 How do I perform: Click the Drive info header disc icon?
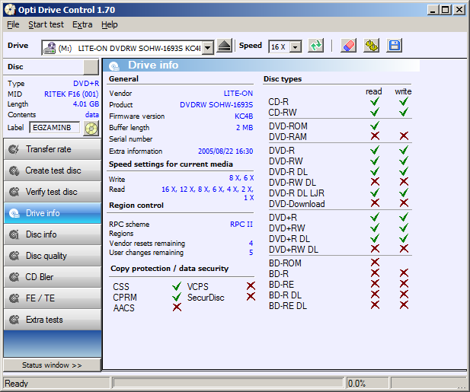tap(114, 66)
